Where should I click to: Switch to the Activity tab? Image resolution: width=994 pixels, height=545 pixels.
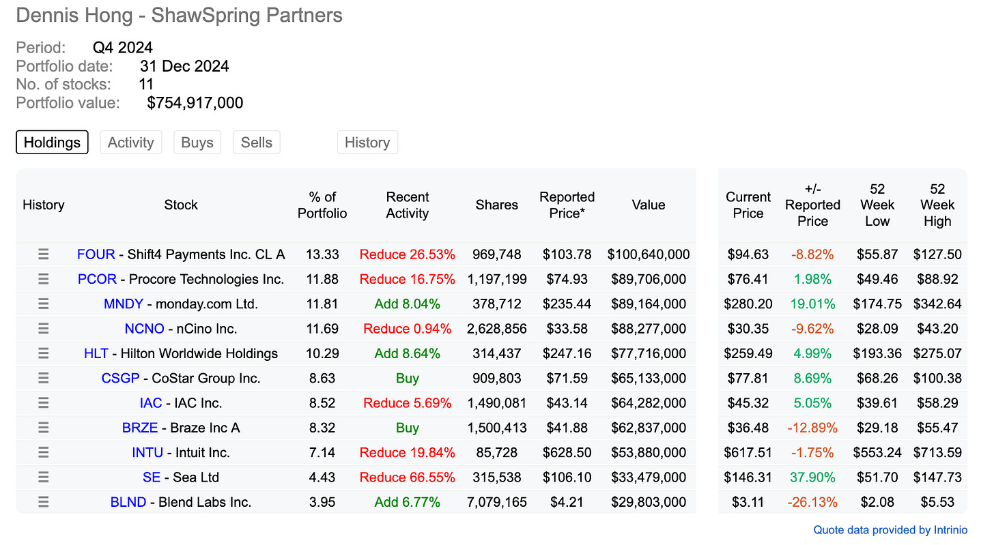tap(130, 143)
